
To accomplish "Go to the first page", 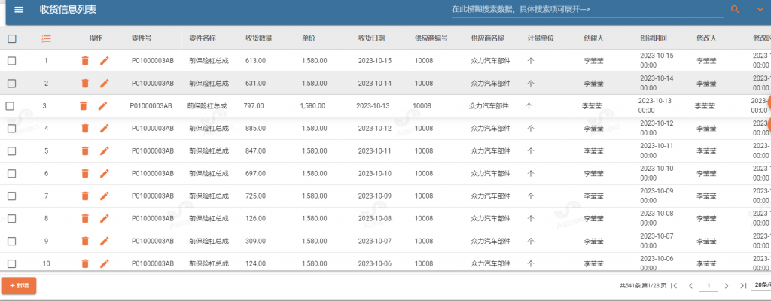I will click(x=674, y=286).
